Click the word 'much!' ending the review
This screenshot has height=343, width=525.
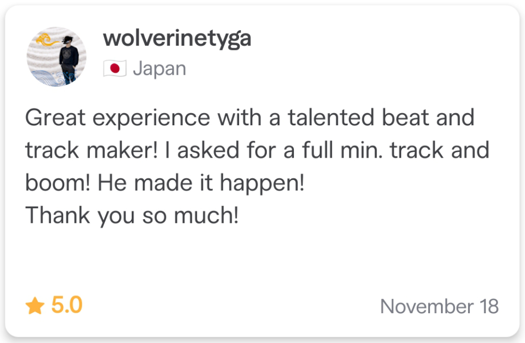[x=206, y=215]
